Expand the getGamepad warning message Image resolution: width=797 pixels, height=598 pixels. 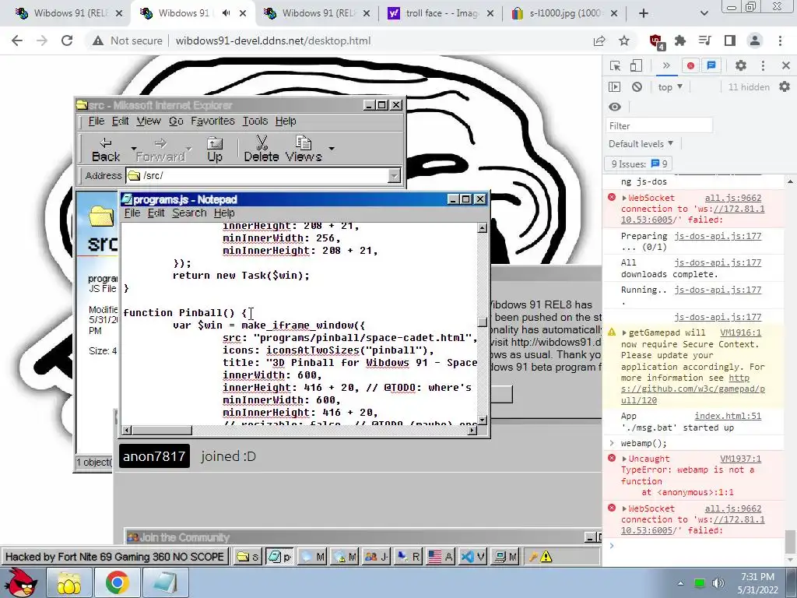(x=624, y=333)
